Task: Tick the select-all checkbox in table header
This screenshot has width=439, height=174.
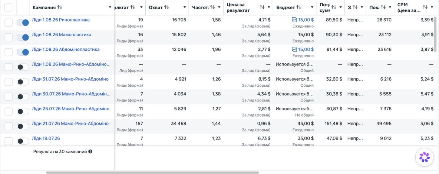Action: 9,7
